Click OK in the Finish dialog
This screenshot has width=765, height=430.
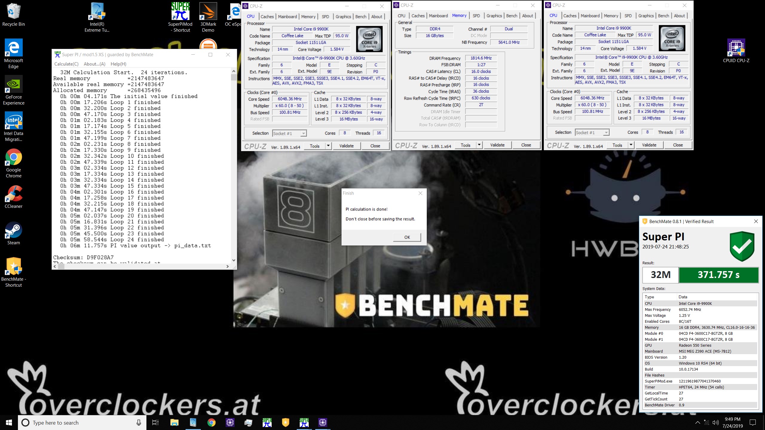(x=407, y=237)
